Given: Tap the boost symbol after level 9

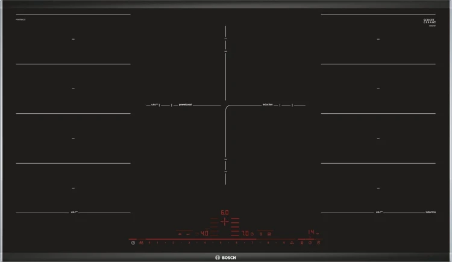Looking at the screenshot, I should click(x=292, y=243).
